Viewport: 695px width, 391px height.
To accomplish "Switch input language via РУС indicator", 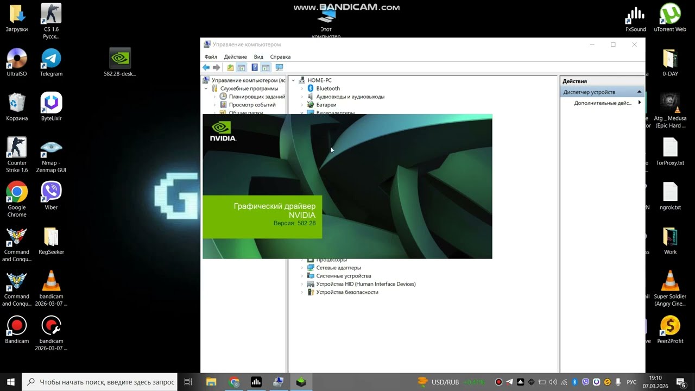I will coord(631,382).
